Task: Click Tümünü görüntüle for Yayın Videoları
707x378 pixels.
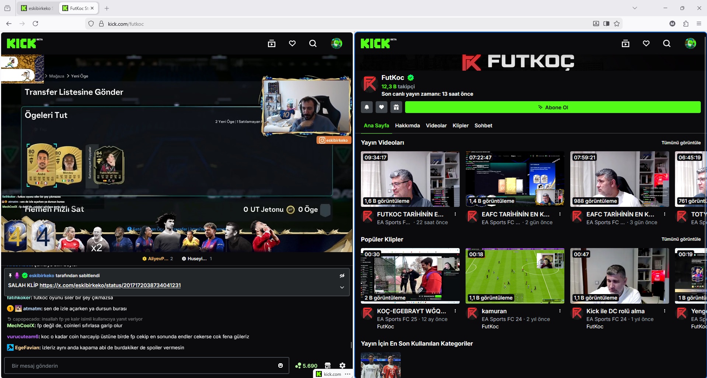Action: click(x=681, y=142)
